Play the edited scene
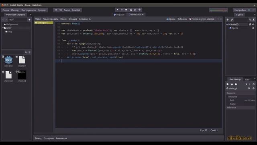257x145 pixels. coord(131,10)
